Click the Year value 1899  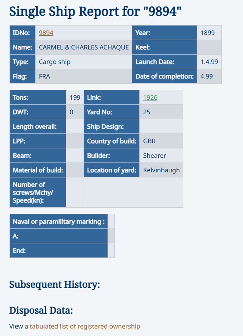(207, 33)
